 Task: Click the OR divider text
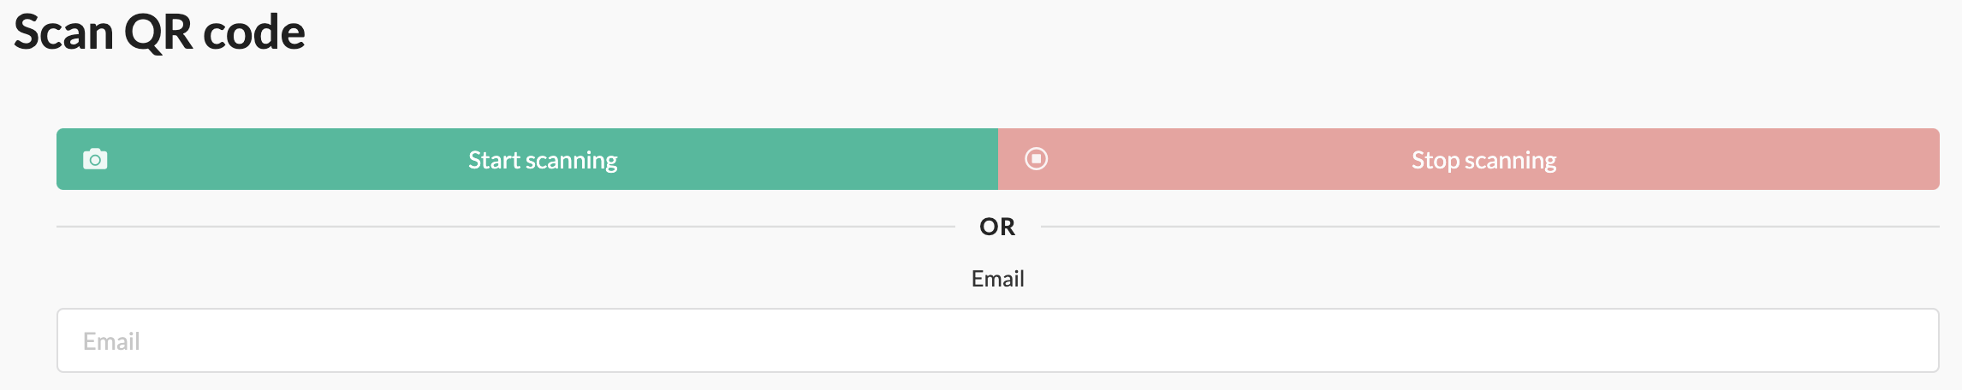[997, 227]
